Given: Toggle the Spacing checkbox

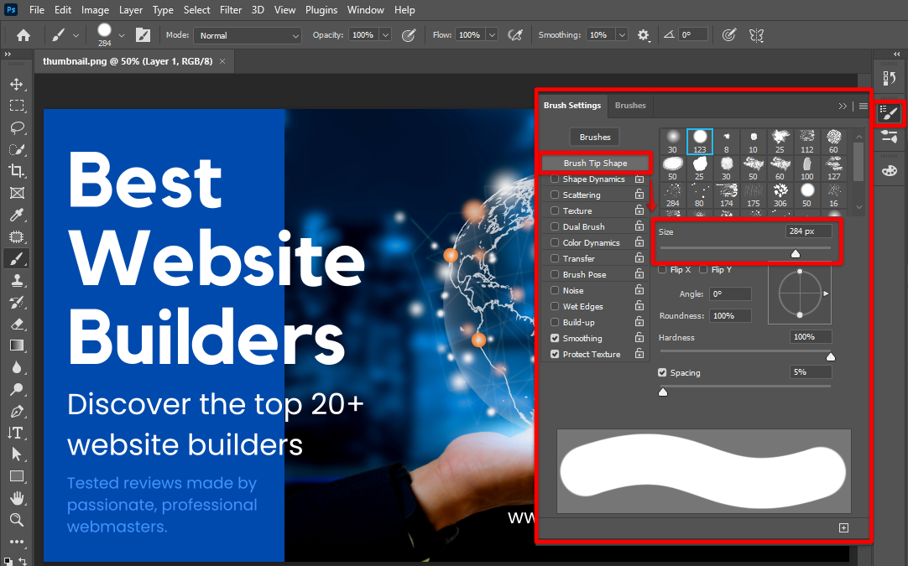Looking at the screenshot, I should tap(663, 372).
